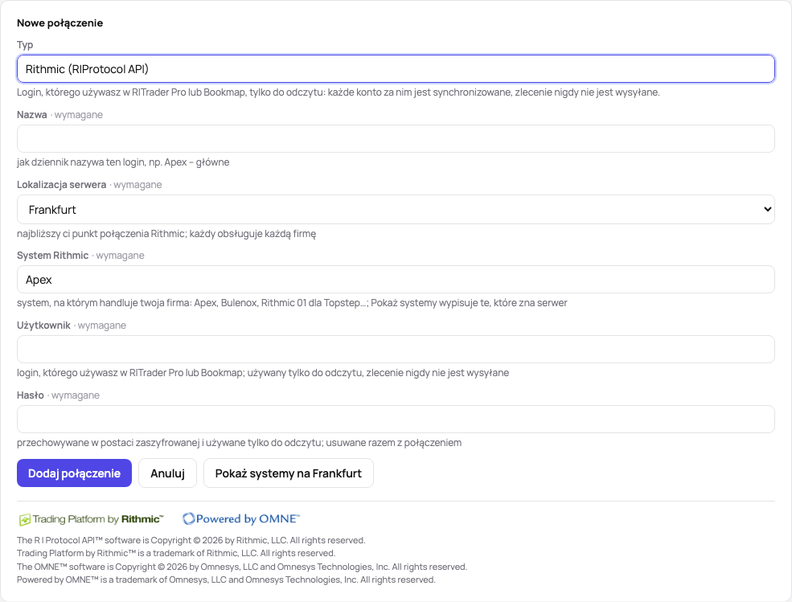Click the Typ field label
The width and height of the screenshot is (792, 602).
pyautogui.click(x=25, y=45)
